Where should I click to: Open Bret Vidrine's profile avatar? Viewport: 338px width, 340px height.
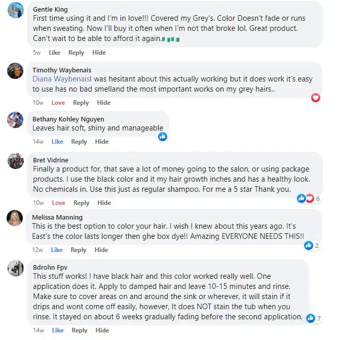click(16, 161)
